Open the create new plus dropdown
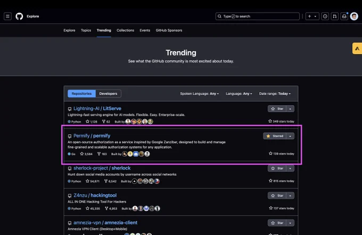This screenshot has width=362, height=235. pyautogui.click(x=312, y=17)
